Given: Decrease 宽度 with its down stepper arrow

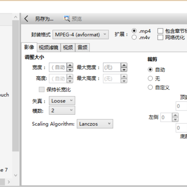Looking at the screenshot, I should click(x=70, y=70).
